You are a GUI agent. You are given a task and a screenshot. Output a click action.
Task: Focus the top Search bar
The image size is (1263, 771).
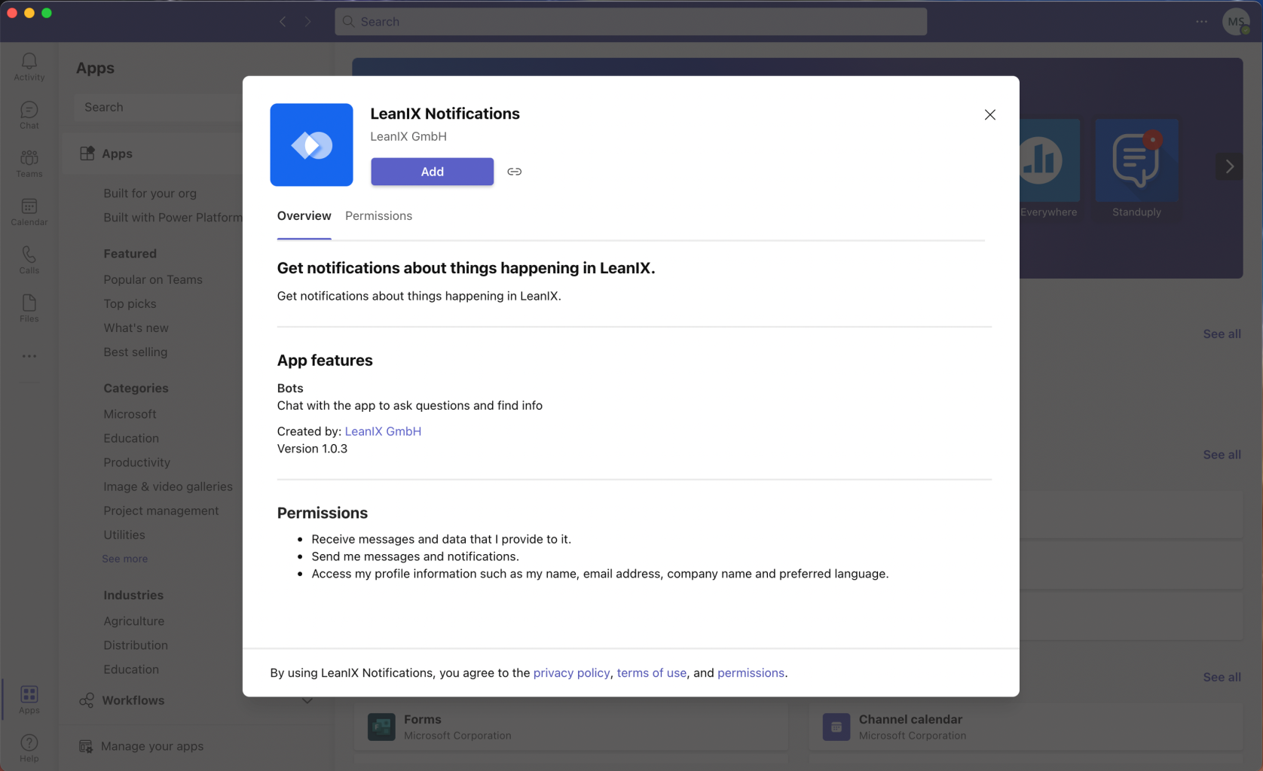click(631, 21)
